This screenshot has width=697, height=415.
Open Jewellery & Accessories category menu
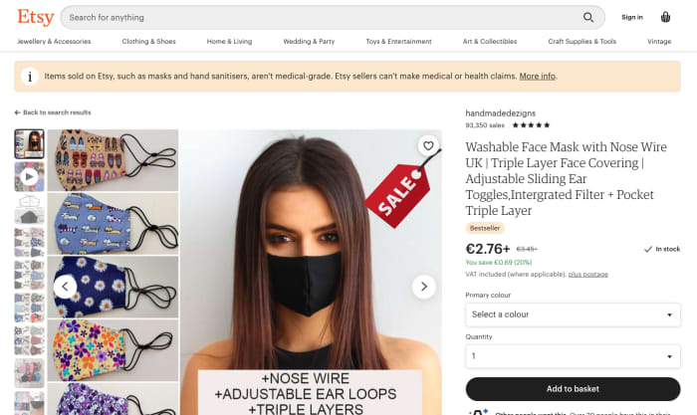click(54, 42)
